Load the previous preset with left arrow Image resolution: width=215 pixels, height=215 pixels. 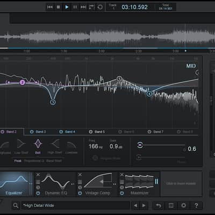(135, 205)
